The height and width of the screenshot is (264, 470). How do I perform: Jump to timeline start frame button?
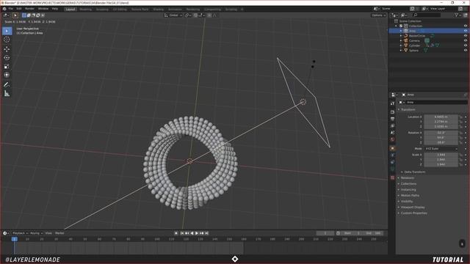pyautogui.click(x=182, y=233)
